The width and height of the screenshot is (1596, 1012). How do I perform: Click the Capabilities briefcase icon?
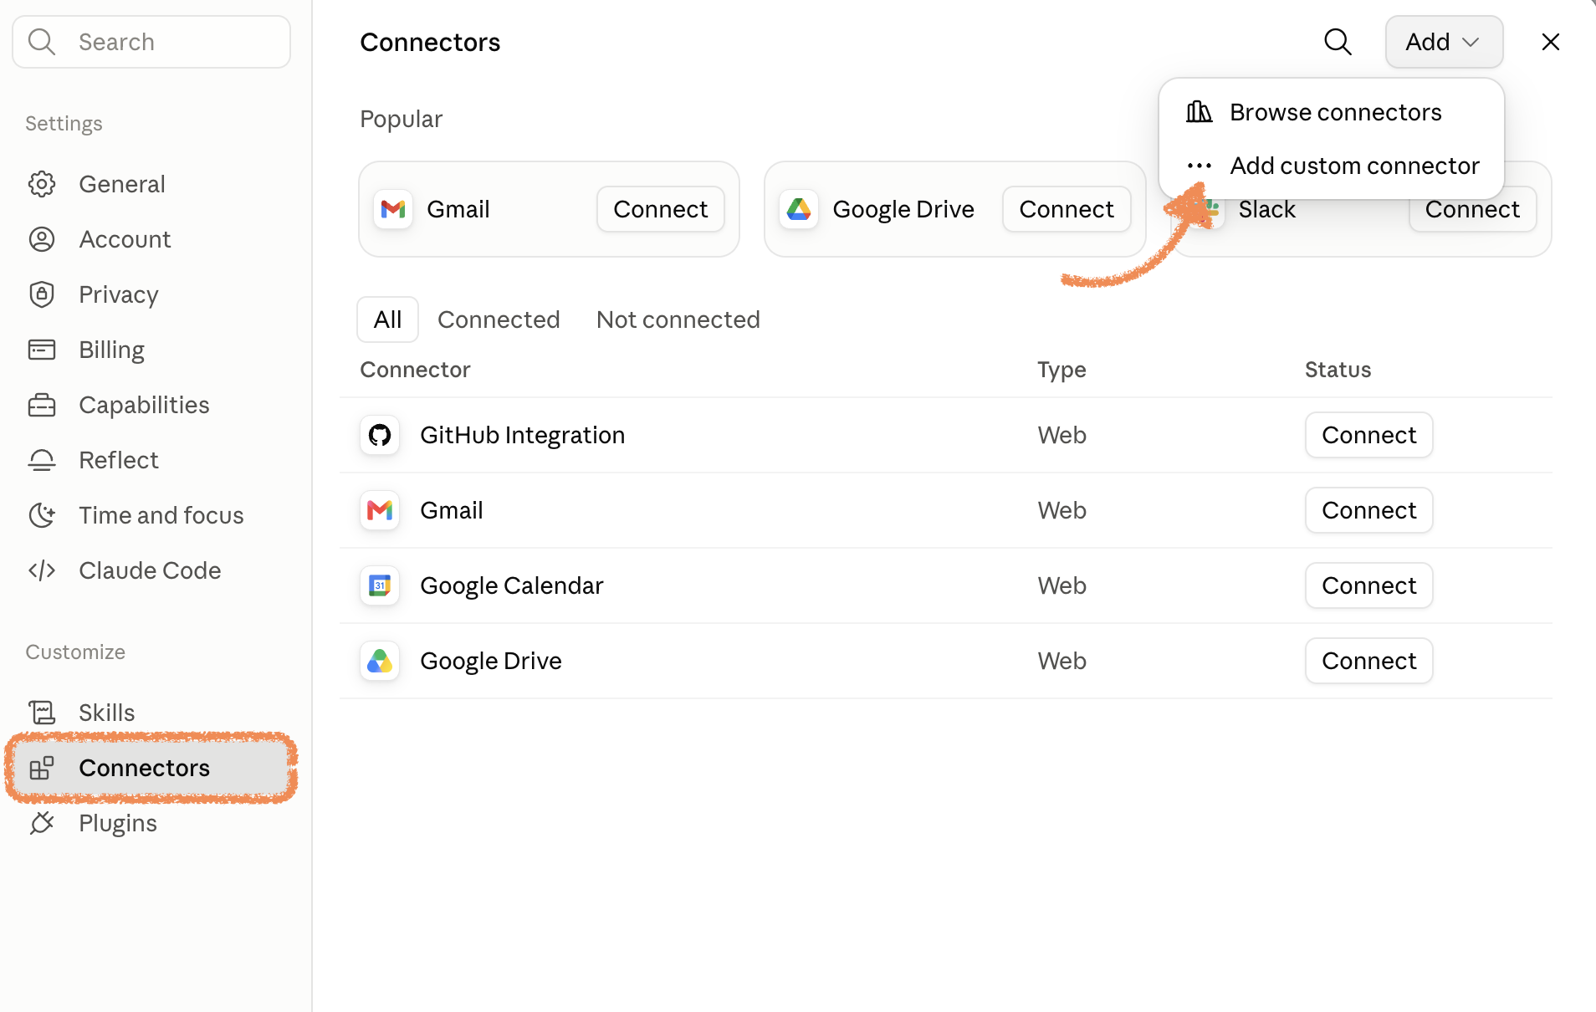click(x=42, y=405)
